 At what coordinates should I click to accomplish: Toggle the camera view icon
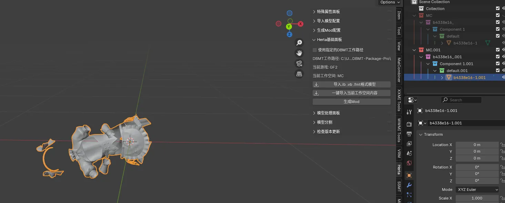(299, 63)
